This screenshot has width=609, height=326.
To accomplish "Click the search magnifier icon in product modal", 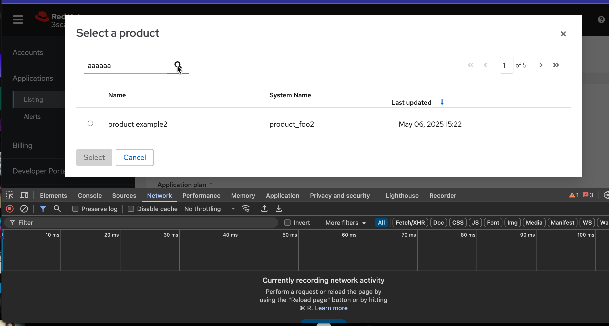I will [x=178, y=65].
